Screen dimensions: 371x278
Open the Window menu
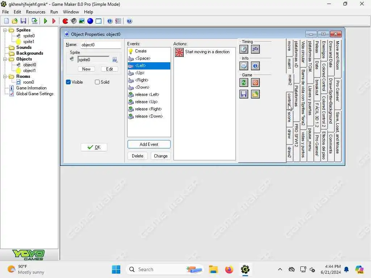(x=71, y=12)
